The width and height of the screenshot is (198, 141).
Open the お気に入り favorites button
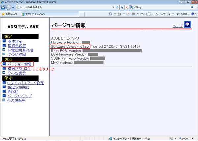(x=9, y=14)
